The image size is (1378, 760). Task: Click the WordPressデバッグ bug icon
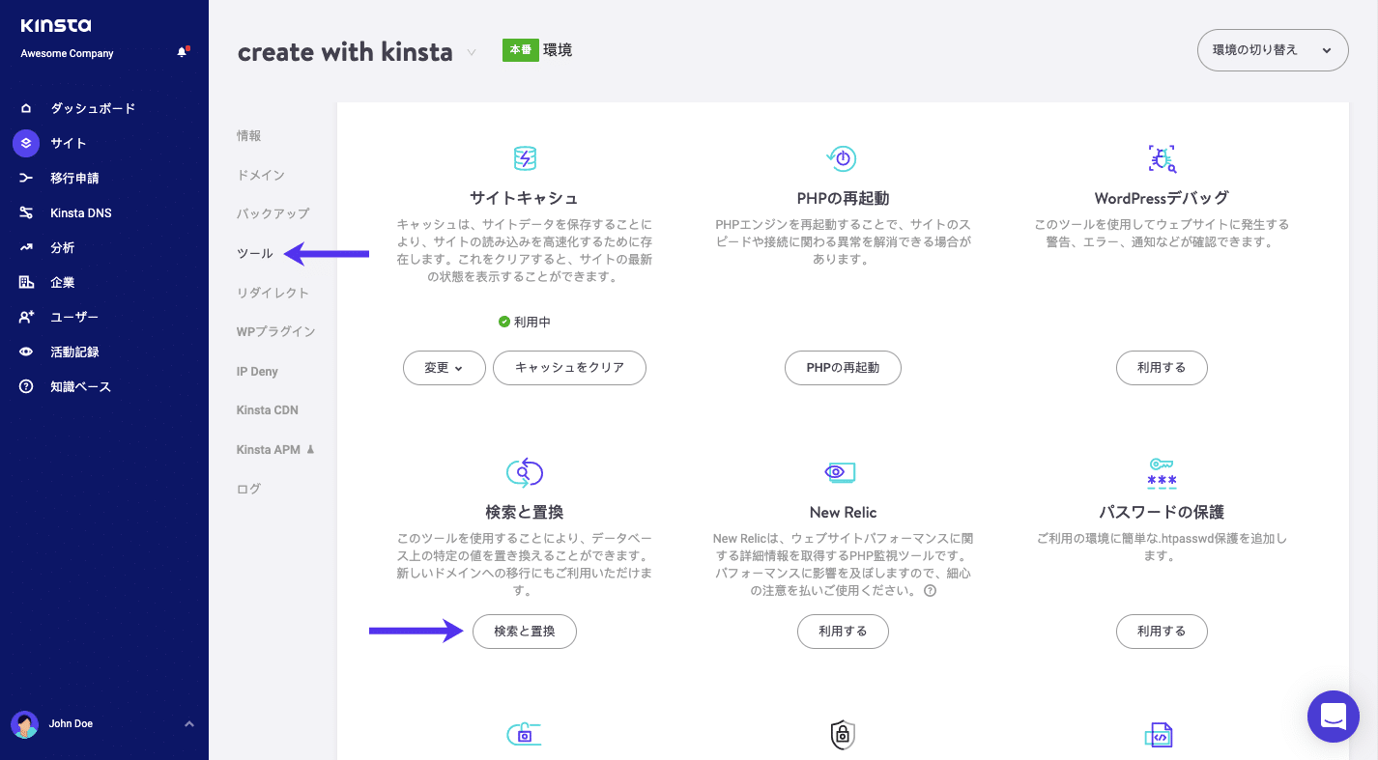click(1162, 158)
